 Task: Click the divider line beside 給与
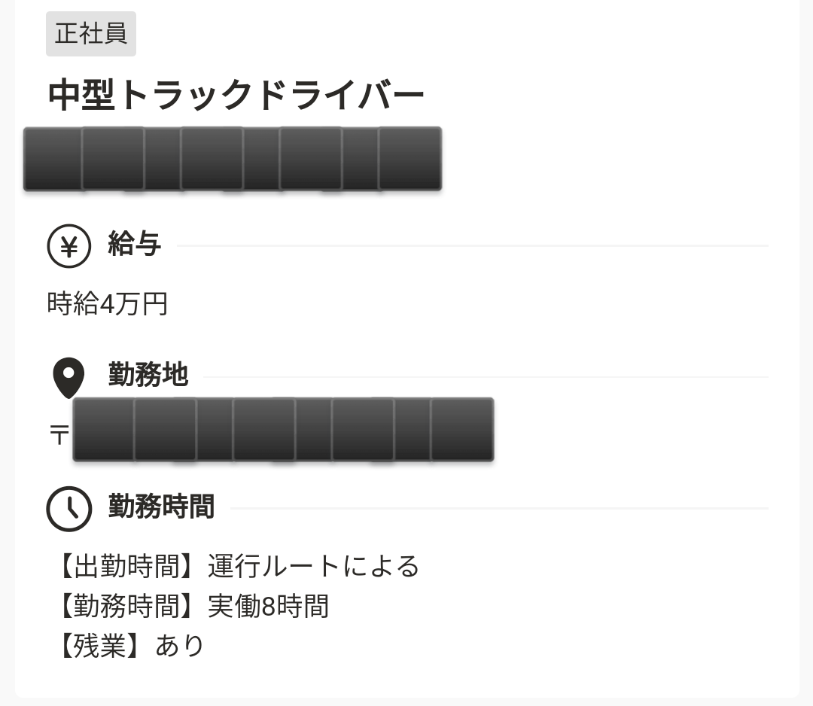[x=472, y=245]
